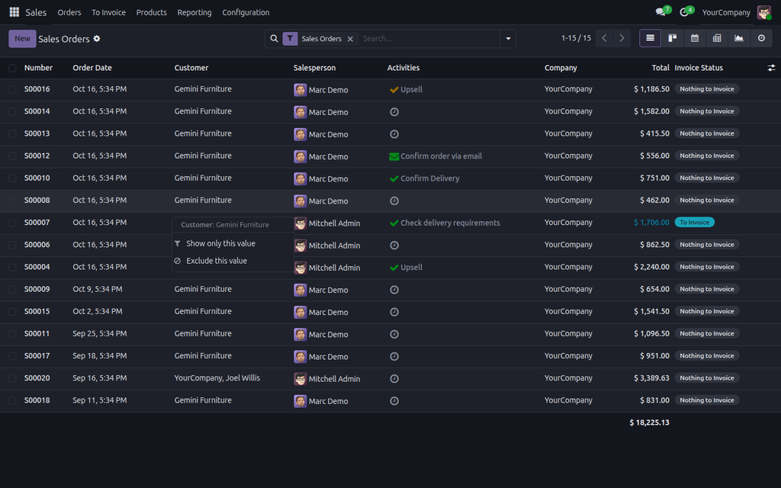Focus the Search input field
The width and height of the screenshot is (781, 488).
click(429, 38)
